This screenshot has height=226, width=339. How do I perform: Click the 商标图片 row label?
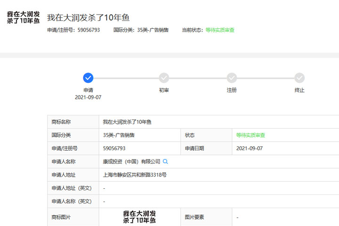pyautogui.click(x=61, y=217)
